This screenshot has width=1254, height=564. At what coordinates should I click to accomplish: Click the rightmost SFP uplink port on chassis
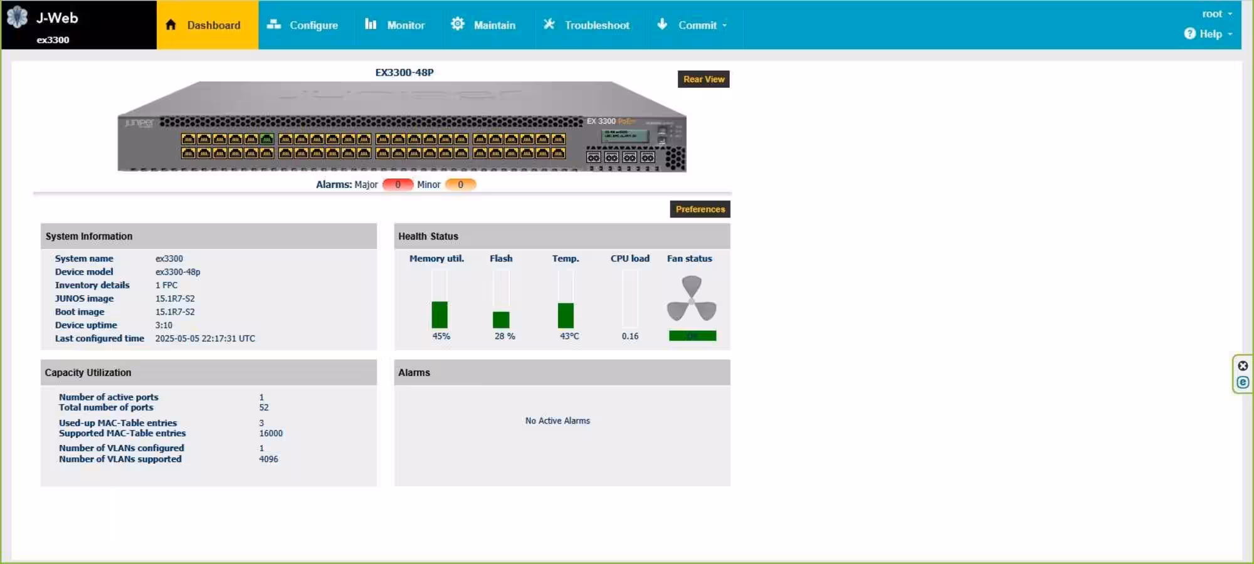pos(648,157)
